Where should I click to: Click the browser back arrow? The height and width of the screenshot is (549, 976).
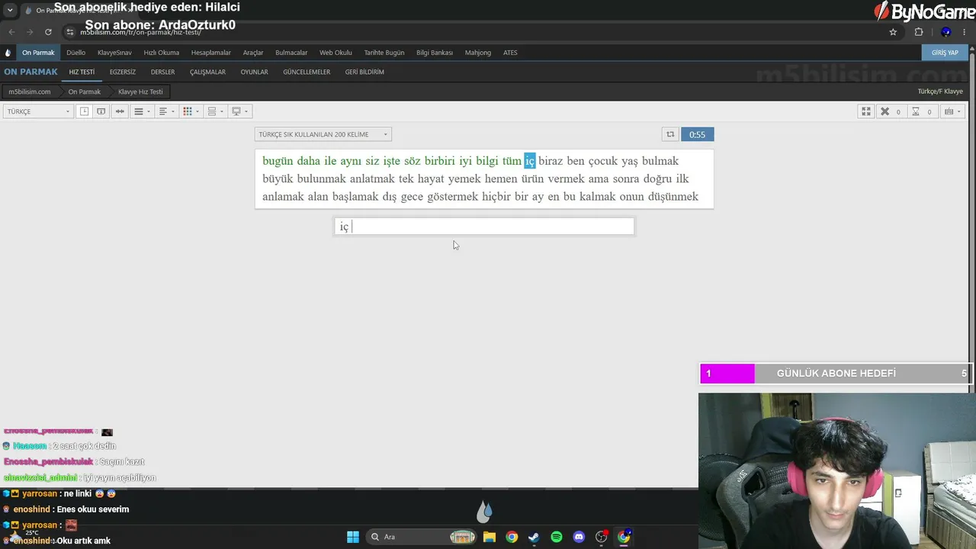[x=11, y=32]
